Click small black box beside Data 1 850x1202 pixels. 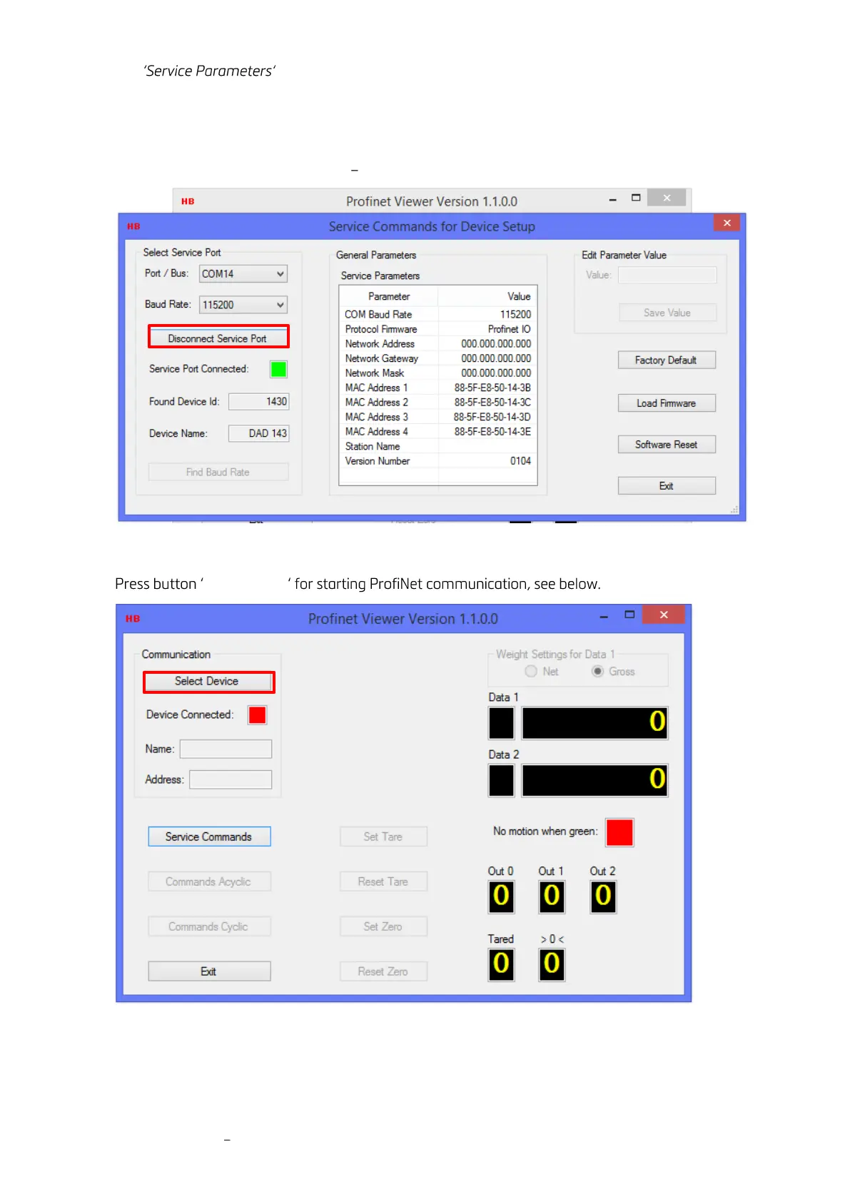pos(501,723)
